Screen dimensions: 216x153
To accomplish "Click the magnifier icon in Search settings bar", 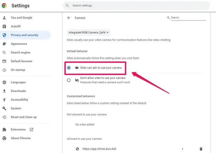I will (67, 6).
